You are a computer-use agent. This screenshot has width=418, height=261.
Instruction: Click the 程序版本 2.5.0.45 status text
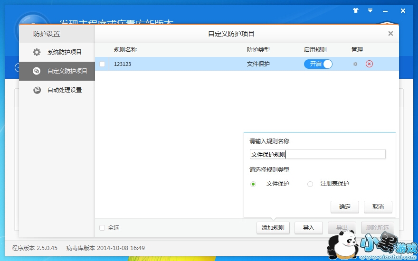pyautogui.click(x=35, y=248)
